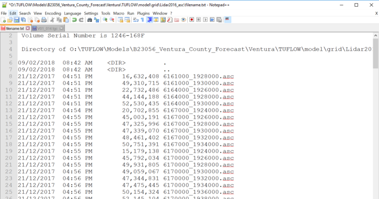The image size is (379, 199).
Task: Click the Zoom In toolbar icon
Action: point(104,20)
